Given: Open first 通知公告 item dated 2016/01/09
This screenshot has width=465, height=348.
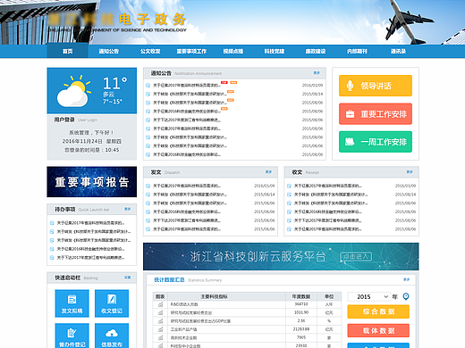Looking at the screenshot, I should click(x=187, y=86).
